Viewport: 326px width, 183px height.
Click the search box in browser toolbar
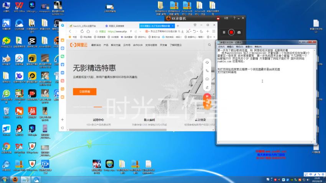point(163,31)
